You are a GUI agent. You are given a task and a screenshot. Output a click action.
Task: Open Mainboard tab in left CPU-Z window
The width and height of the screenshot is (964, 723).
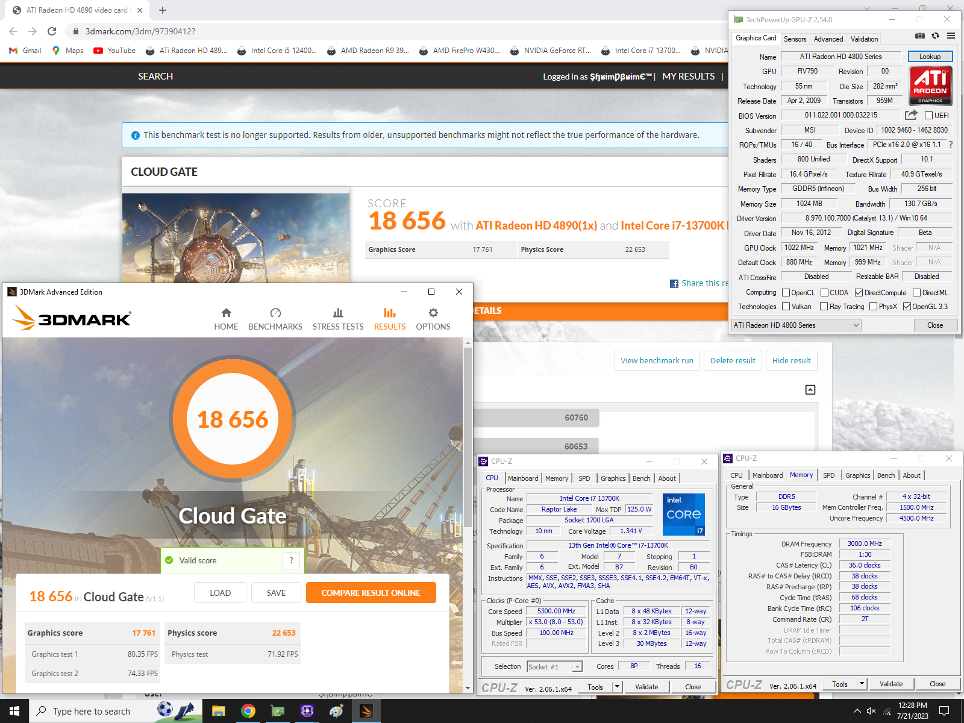pos(523,478)
